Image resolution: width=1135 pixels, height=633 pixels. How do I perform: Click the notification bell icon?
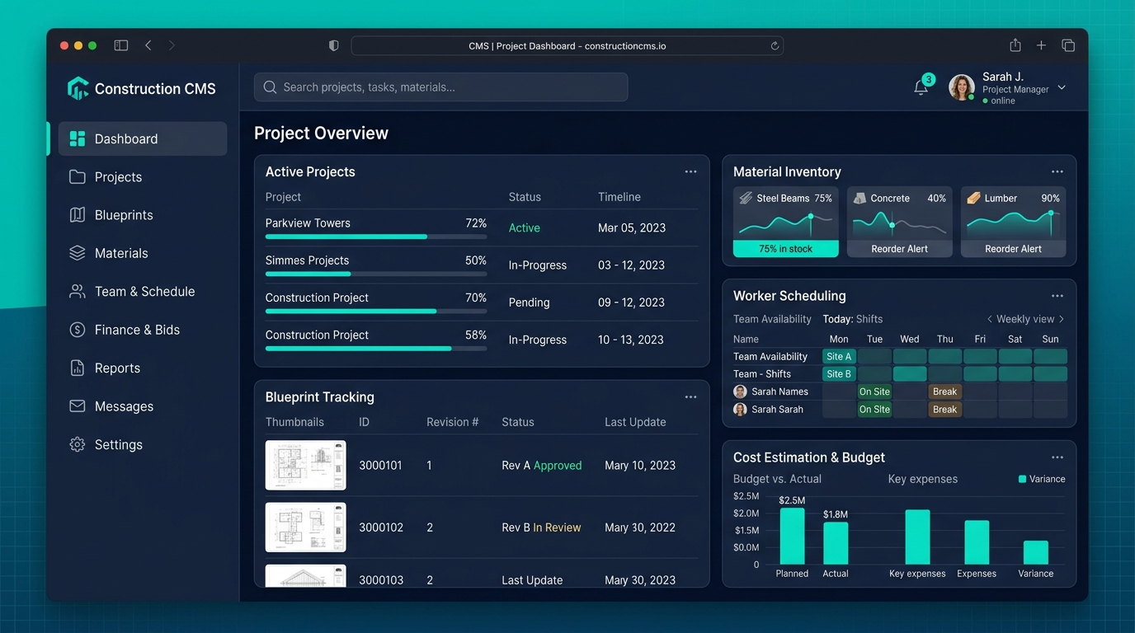(x=921, y=87)
